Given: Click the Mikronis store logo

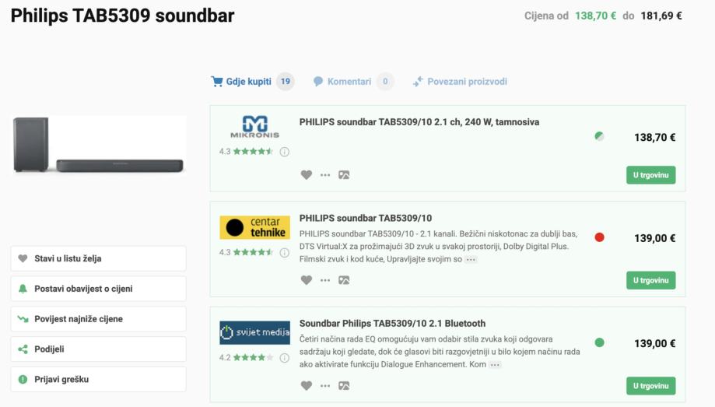Looking at the screenshot, I should pos(254,127).
